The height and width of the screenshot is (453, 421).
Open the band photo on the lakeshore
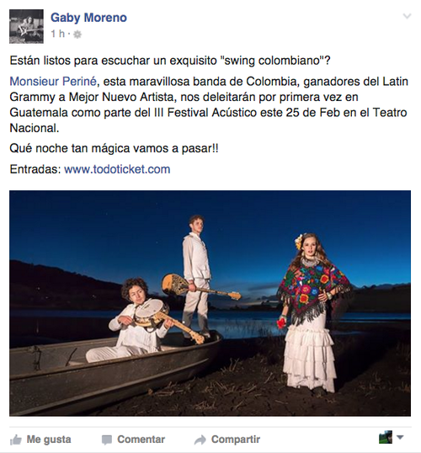click(210, 303)
